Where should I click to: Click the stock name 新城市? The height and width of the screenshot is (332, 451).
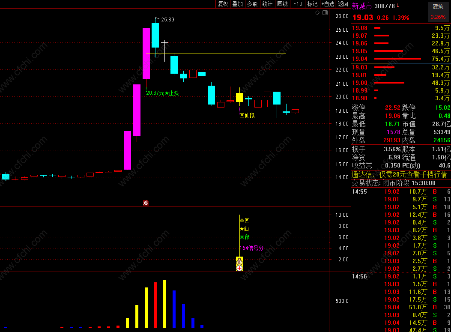[x=362, y=6]
